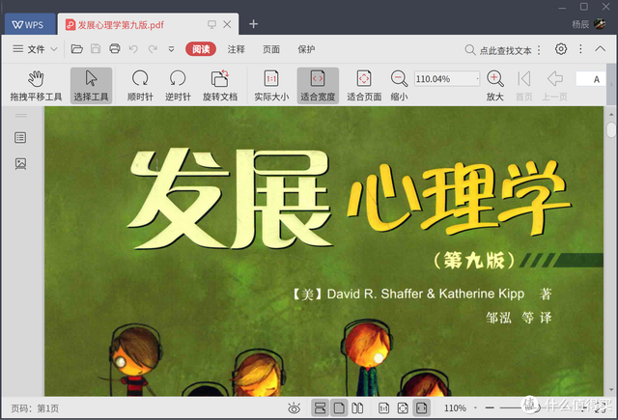Viewport: 618px width, 420px height.
Task: Click sidebar collapse handle lines
Action: click(x=21, y=116)
